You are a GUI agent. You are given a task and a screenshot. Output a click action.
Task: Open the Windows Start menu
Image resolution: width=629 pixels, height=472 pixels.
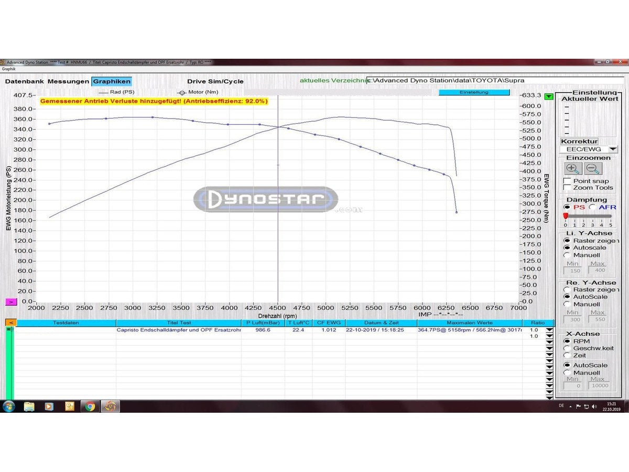(9, 406)
